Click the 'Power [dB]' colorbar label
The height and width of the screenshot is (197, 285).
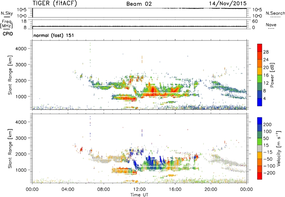tap(272, 75)
